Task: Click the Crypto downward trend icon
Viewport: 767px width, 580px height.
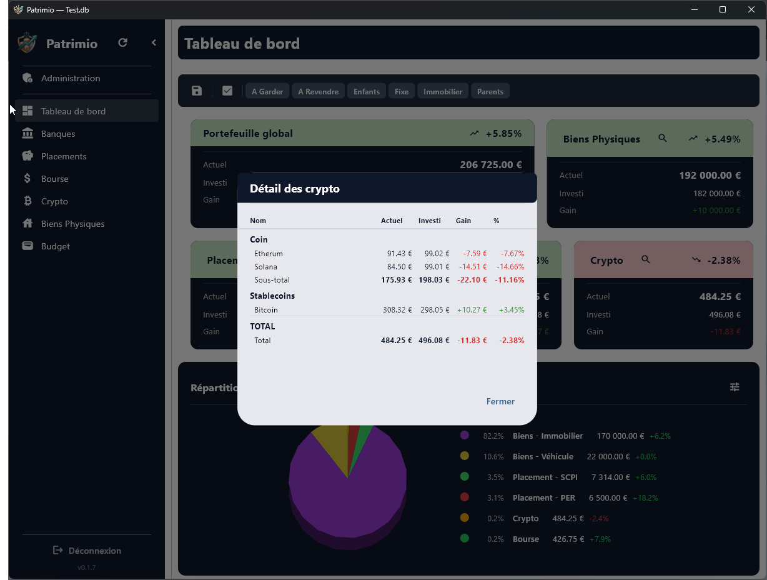Action: 696,260
